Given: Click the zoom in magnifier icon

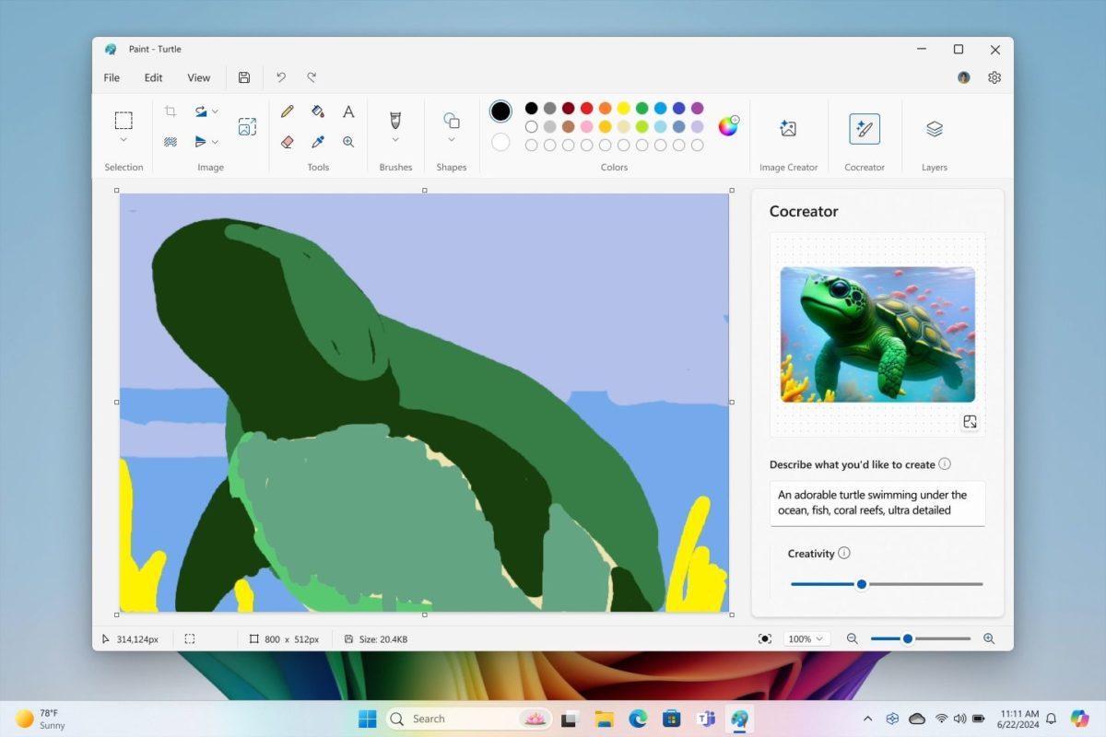Looking at the screenshot, I should tap(989, 638).
